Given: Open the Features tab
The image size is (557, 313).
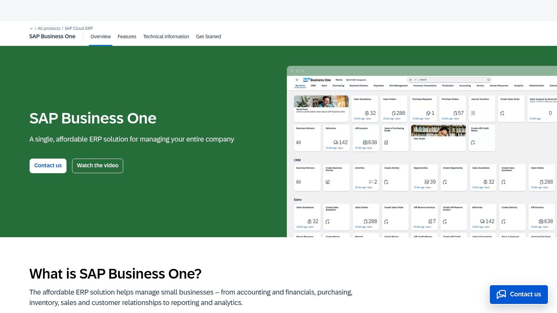Looking at the screenshot, I should (127, 37).
